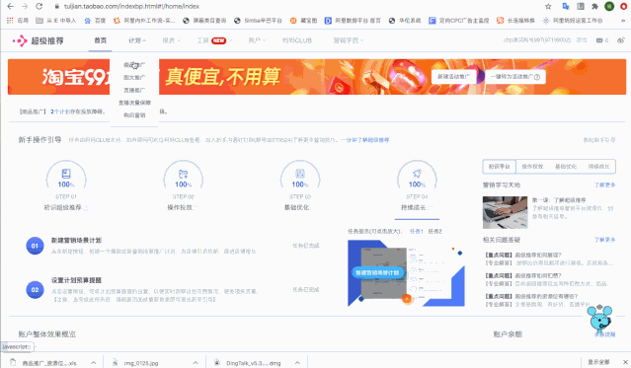Switch to 操作投放 in the learning tabs
This screenshot has height=368, width=631.
[x=532, y=166]
